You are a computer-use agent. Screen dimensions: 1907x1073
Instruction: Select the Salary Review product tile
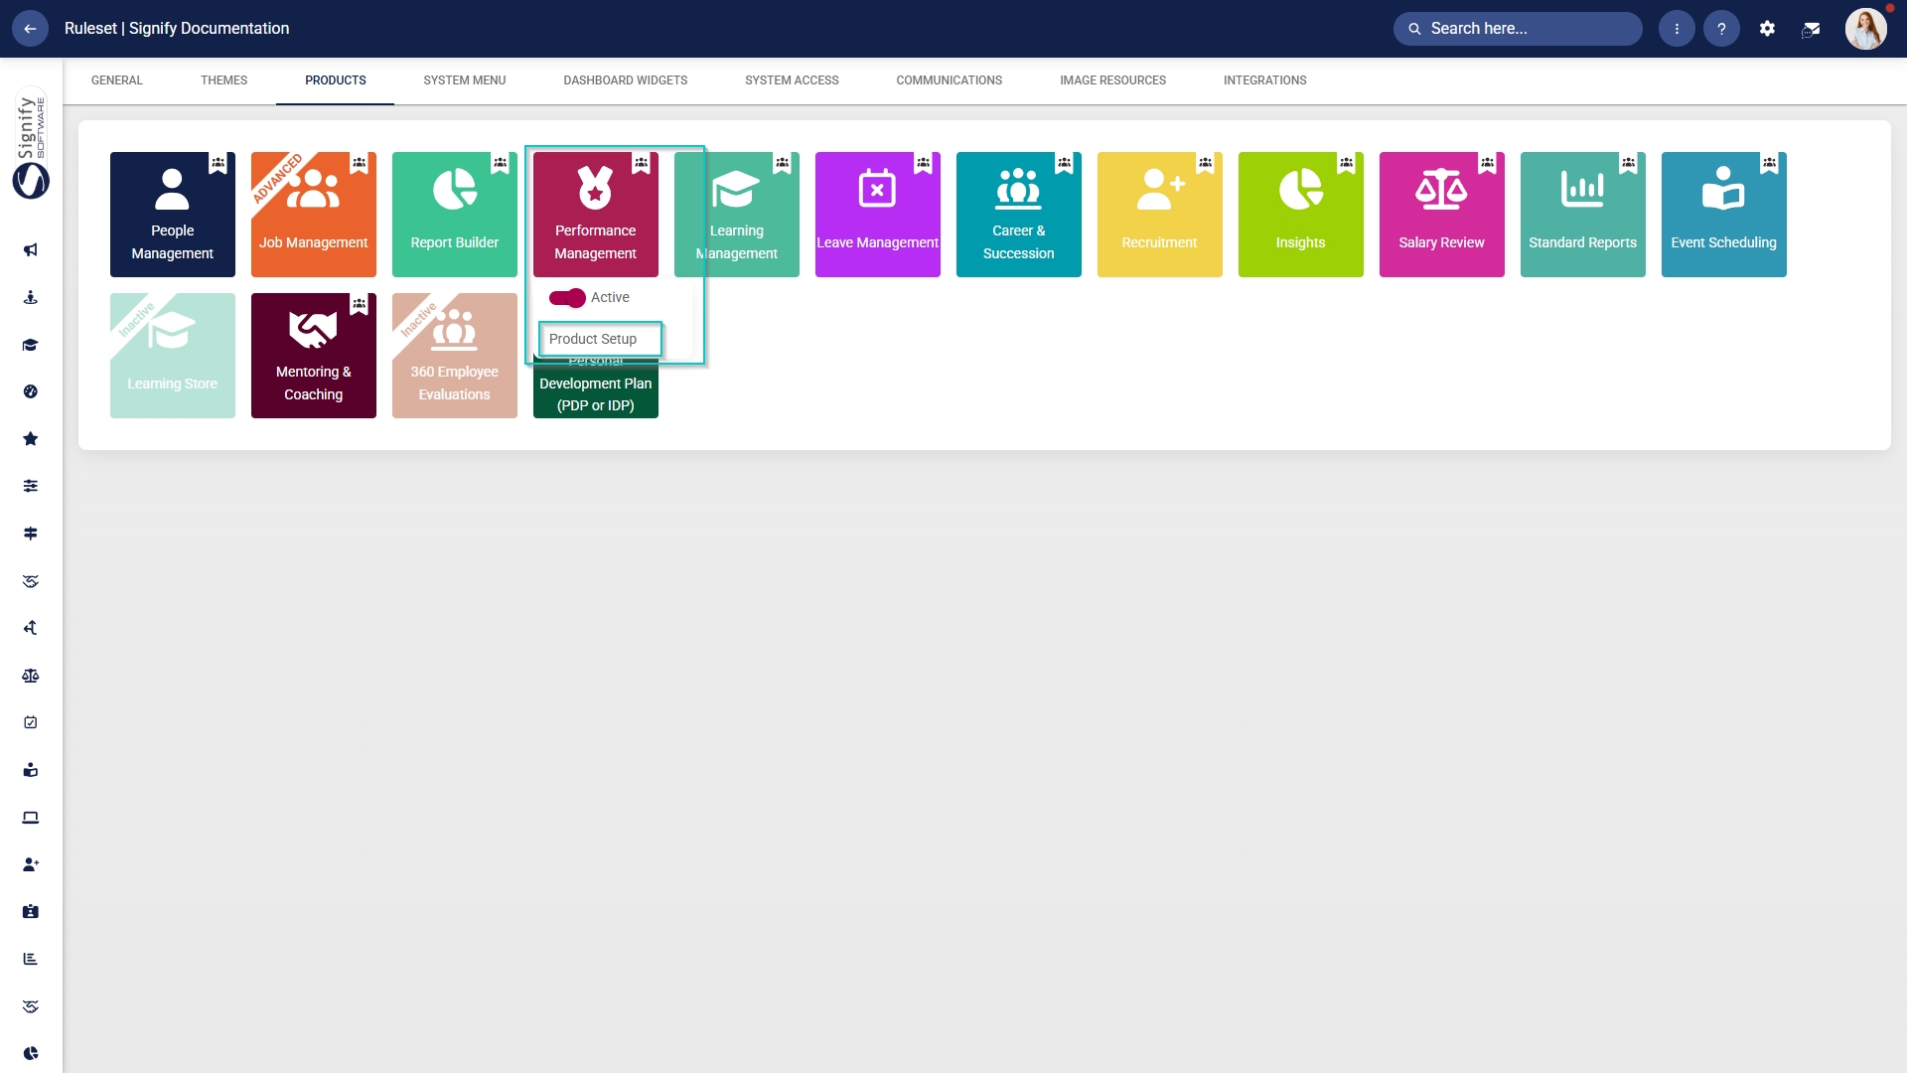(x=1442, y=215)
